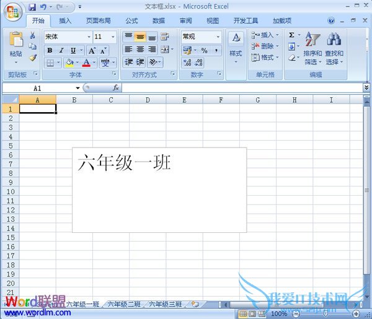Apply percent style

pyautogui.click(x=204, y=50)
